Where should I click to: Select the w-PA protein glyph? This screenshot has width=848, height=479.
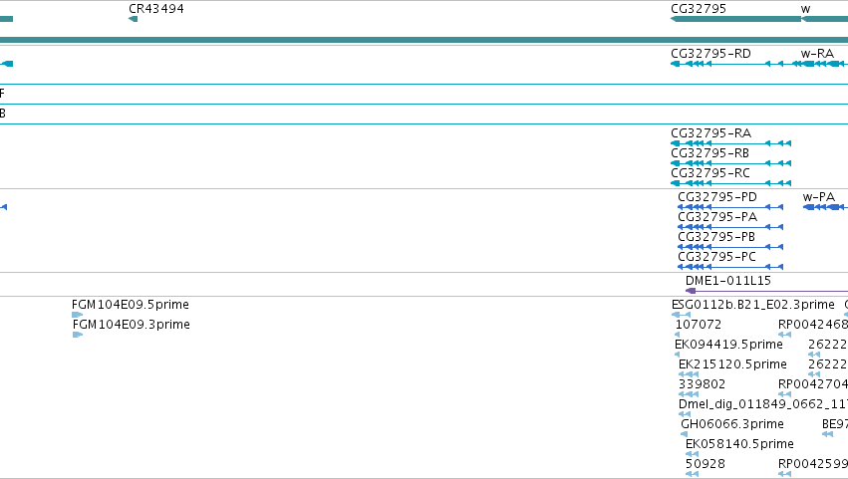(x=825, y=207)
